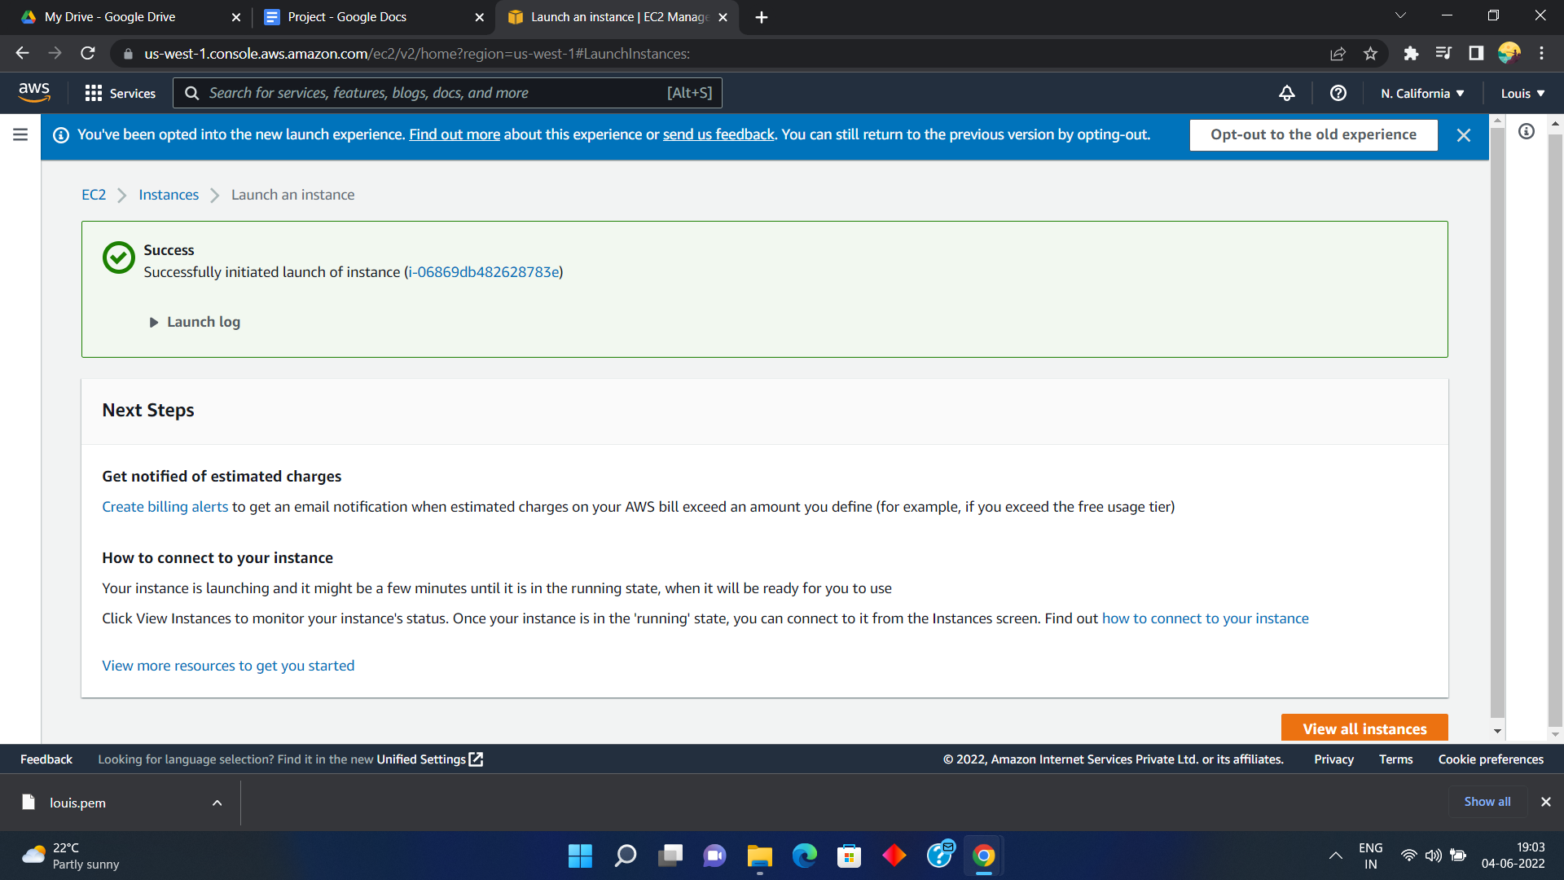
Task: Open the louis.pem download options arrow
Action: pyautogui.click(x=217, y=803)
